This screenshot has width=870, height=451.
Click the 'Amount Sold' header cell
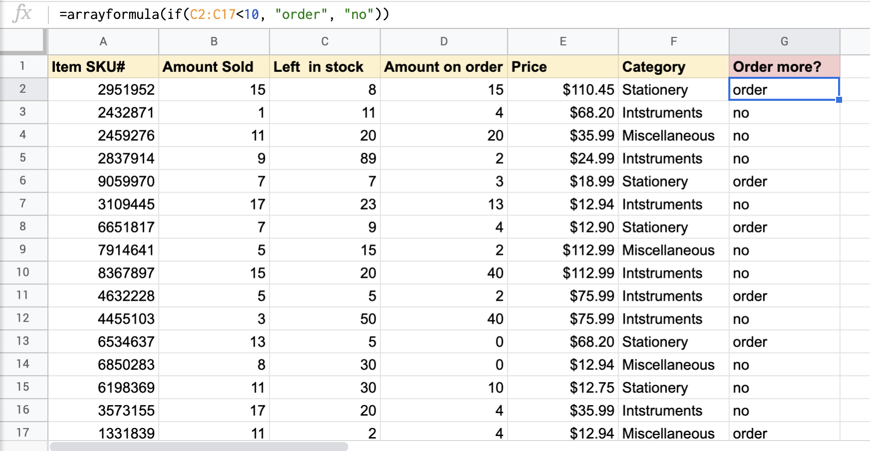pos(214,66)
